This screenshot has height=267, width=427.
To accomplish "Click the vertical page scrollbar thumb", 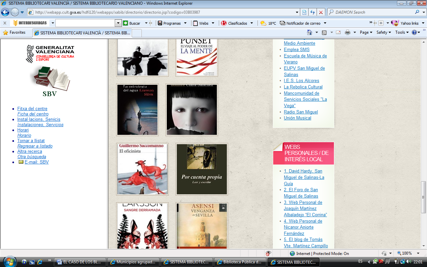I will 424,197.
